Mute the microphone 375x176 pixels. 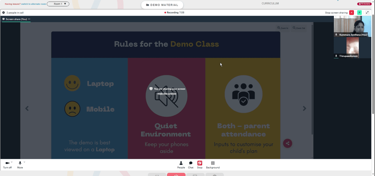pyautogui.click(x=20, y=165)
